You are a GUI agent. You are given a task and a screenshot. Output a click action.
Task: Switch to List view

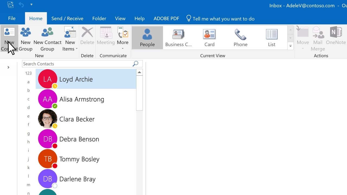pyautogui.click(x=272, y=38)
